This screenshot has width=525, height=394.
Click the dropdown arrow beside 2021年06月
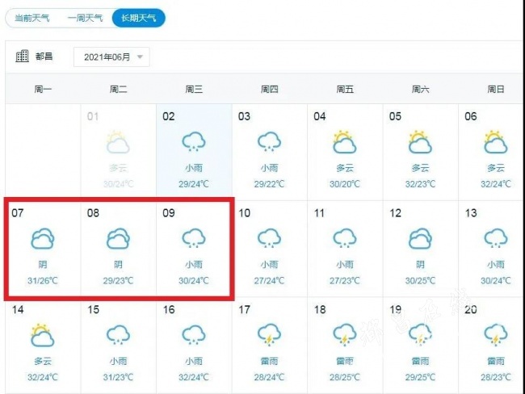pyautogui.click(x=141, y=57)
